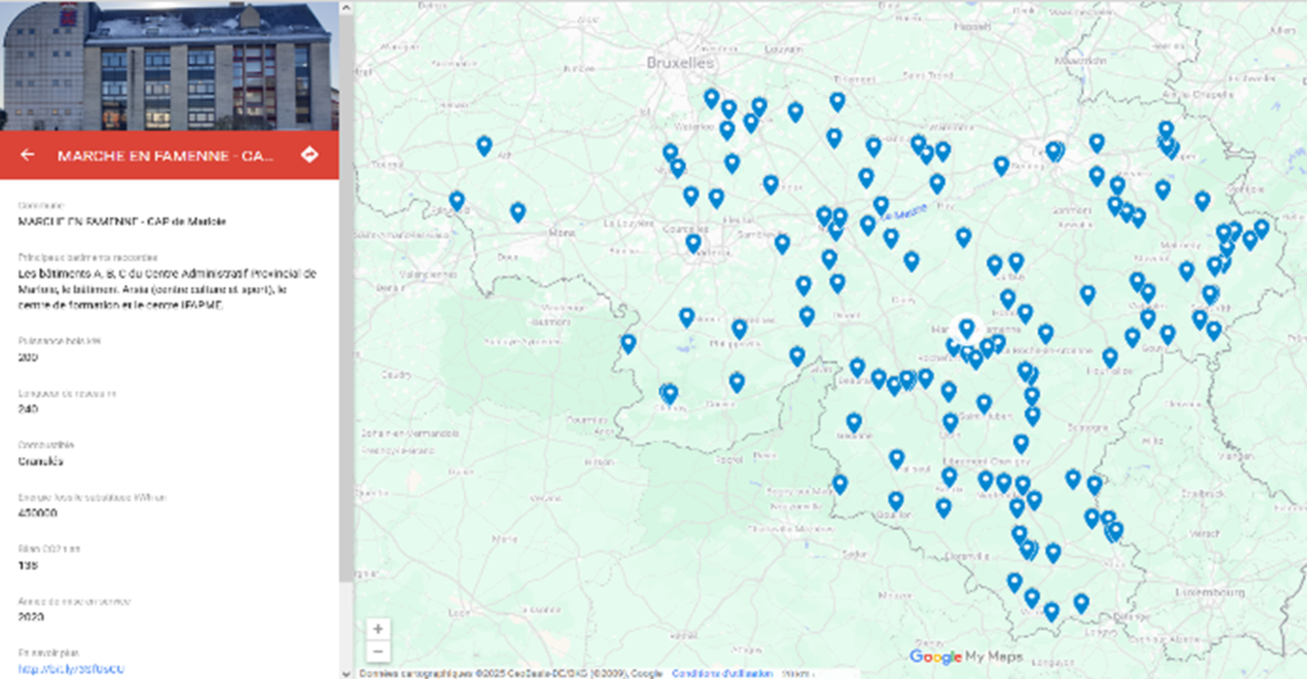
Task: Select the pin above Libramont-Chevigny label
Action: point(1020,444)
